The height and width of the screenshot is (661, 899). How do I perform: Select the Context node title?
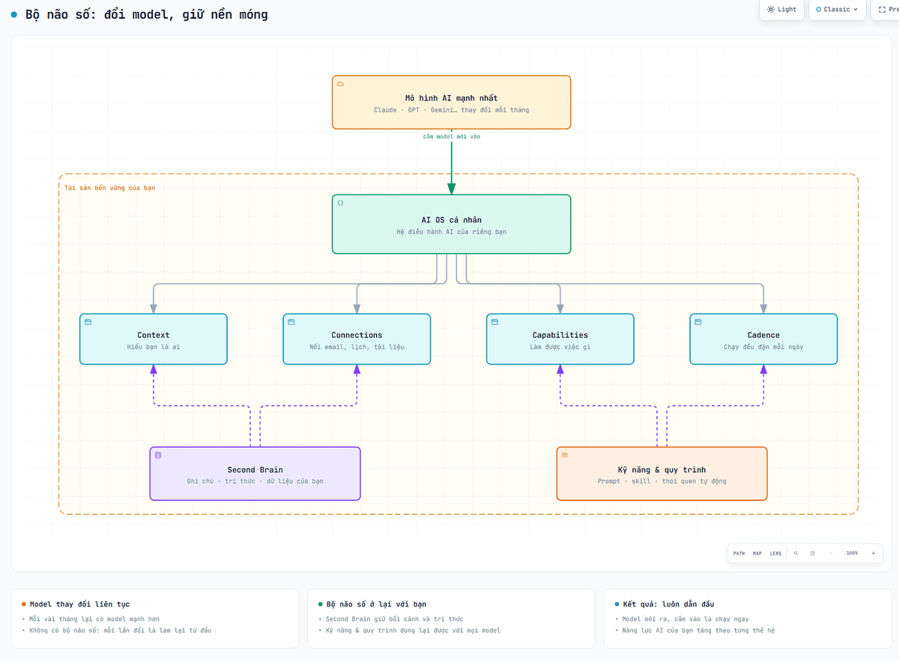coord(154,335)
